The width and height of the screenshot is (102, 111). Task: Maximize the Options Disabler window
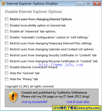click(x=88, y=4)
